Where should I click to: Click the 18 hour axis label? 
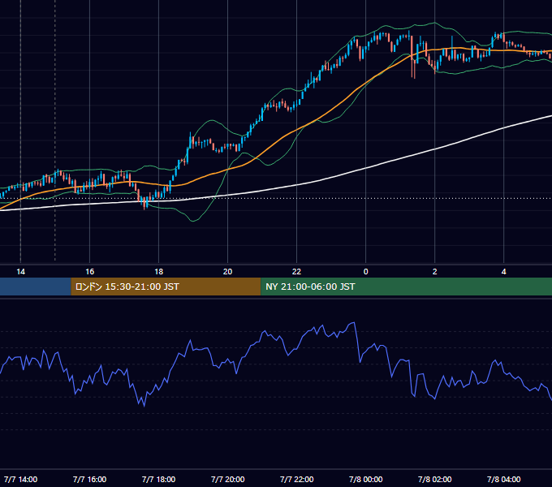[159, 272]
